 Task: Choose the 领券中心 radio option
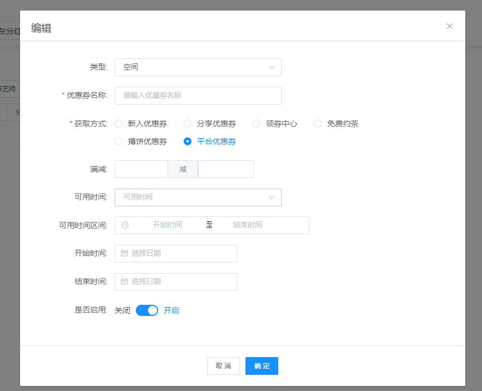(257, 123)
